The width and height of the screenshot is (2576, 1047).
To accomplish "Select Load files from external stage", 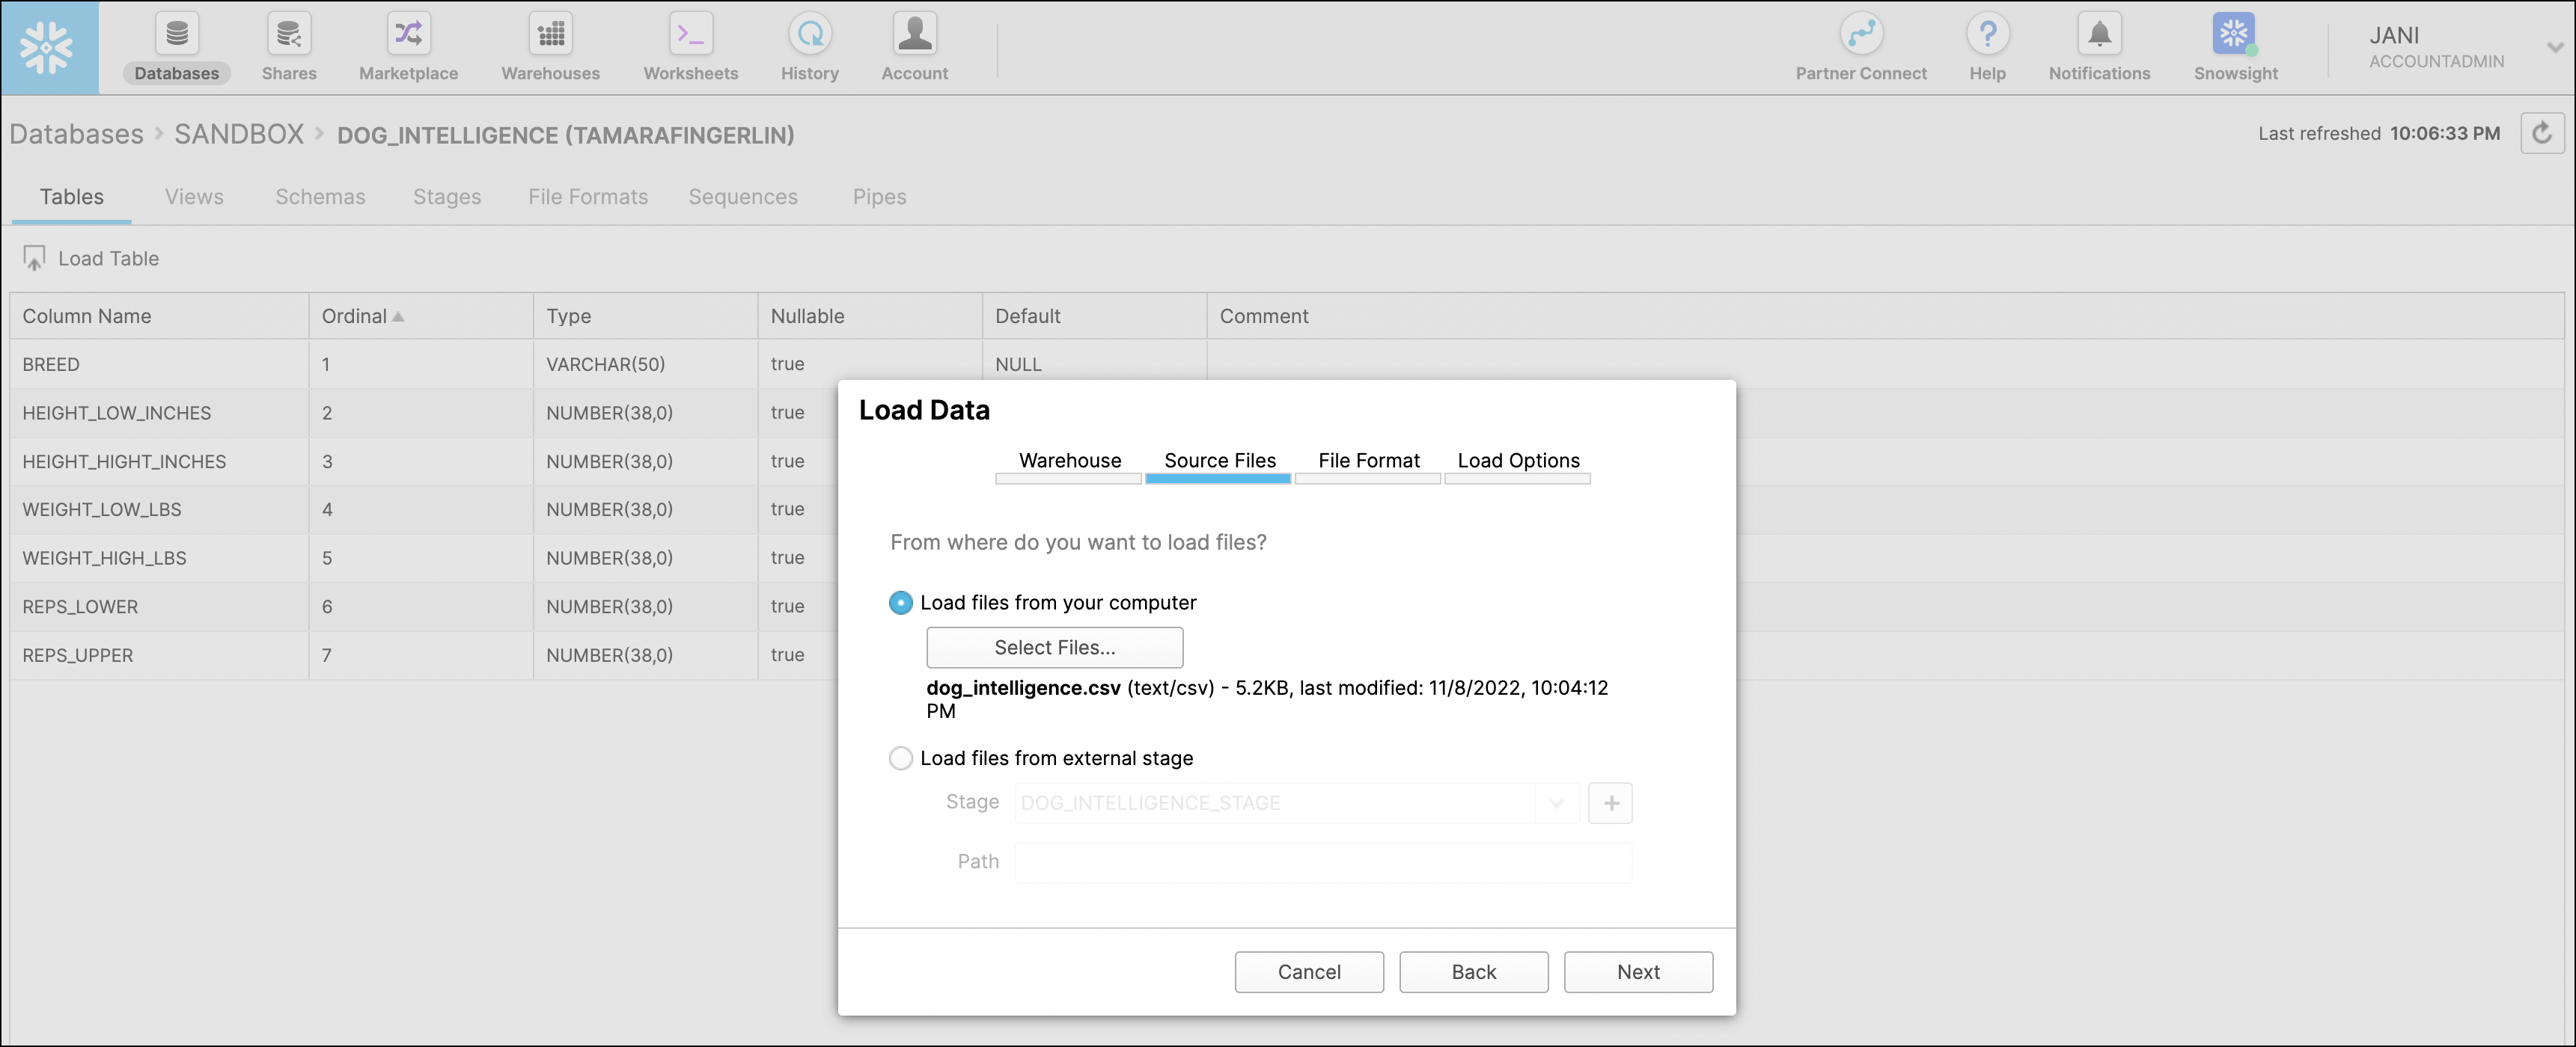I will tap(900, 758).
